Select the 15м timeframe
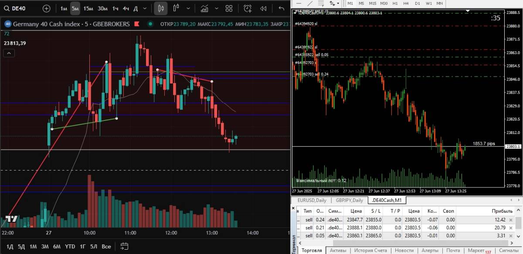Image resolution: width=523 pixels, height=254 pixels. pos(88,8)
